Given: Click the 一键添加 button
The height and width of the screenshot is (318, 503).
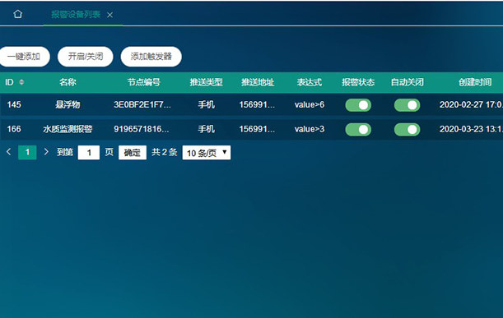Looking at the screenshot, I should pyautogui.click(x=24, y=57).
